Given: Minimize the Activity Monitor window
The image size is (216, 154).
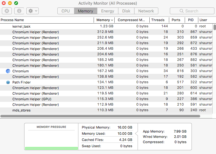Looking at the screenshot, I should coord(10,3).
